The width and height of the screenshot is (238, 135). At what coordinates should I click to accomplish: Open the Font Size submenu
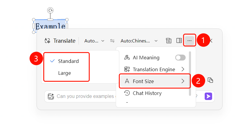click(154, 81)
